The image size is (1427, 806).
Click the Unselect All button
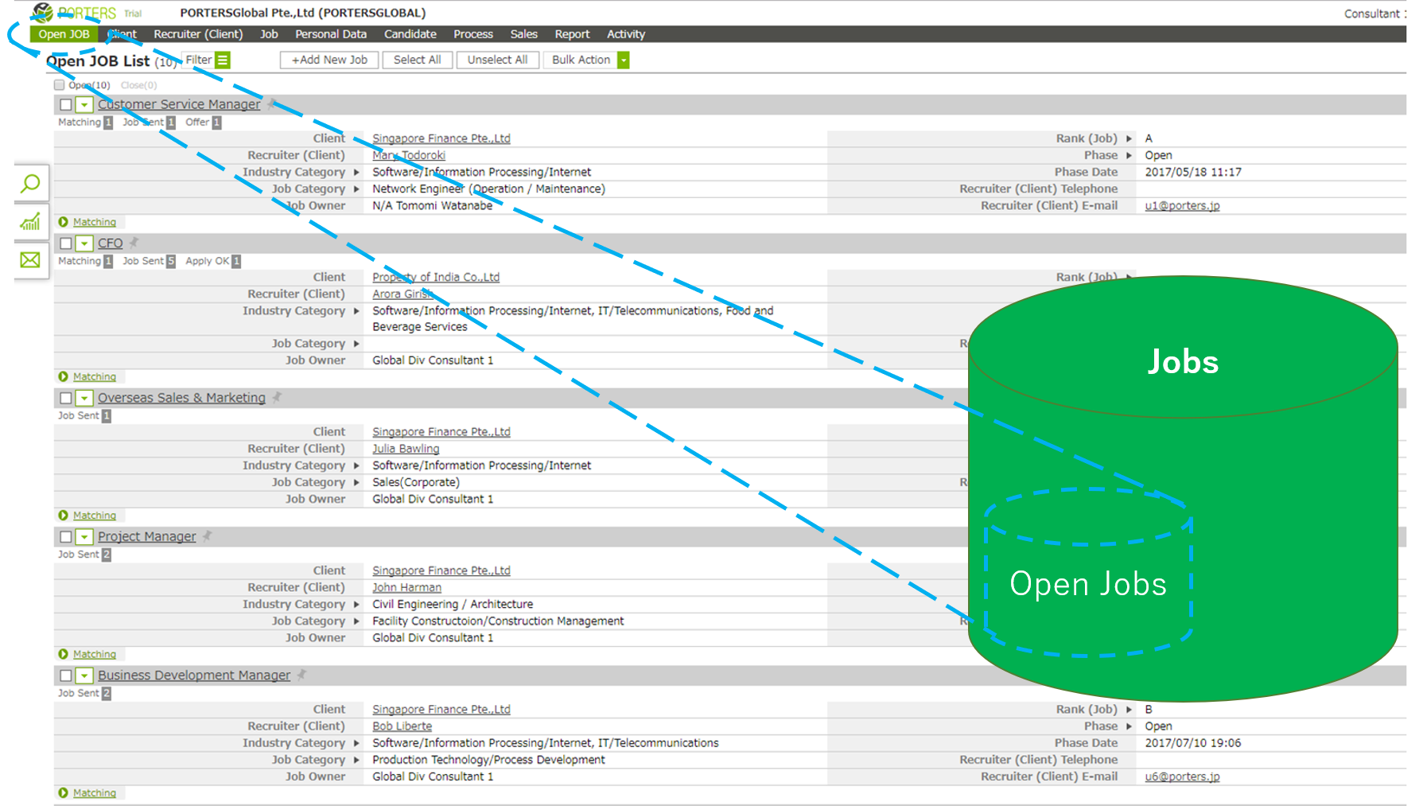click(x=497, y=60)
